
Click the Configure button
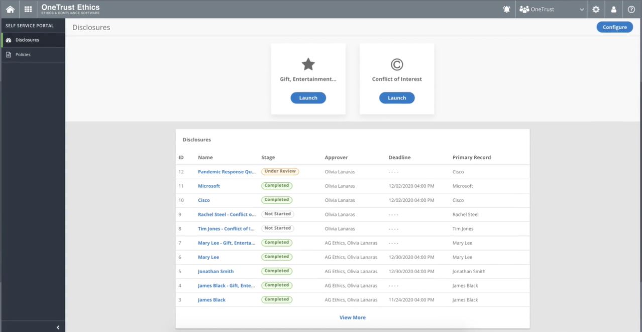[614, 27]
